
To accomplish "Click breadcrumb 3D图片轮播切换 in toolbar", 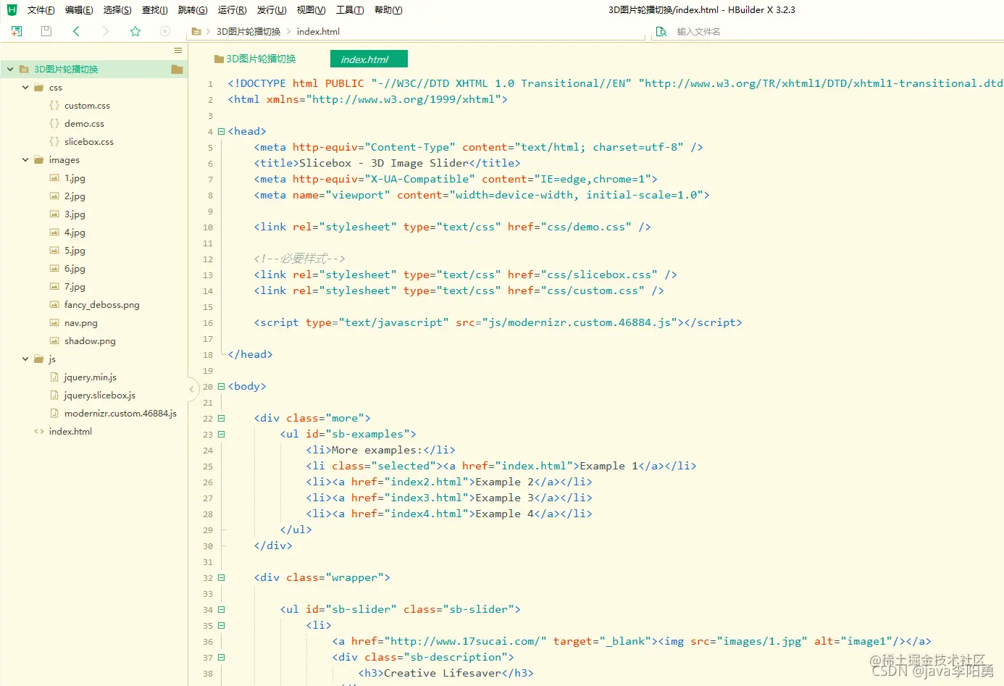I will click(x=248, y=31).
